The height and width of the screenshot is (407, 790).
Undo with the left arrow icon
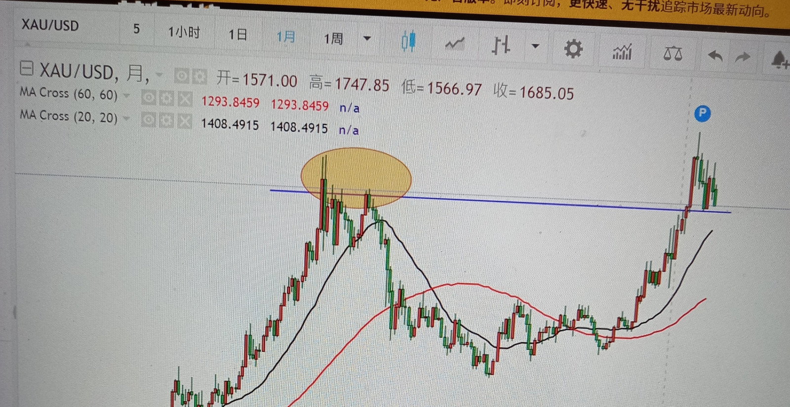715,56
